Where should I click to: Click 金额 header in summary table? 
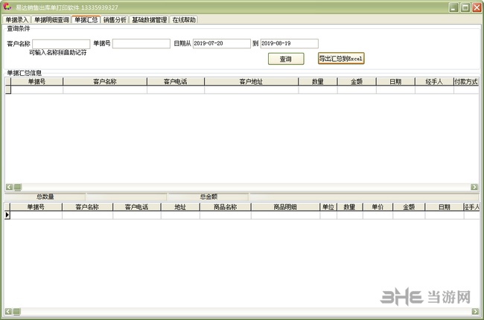point(357,81)
